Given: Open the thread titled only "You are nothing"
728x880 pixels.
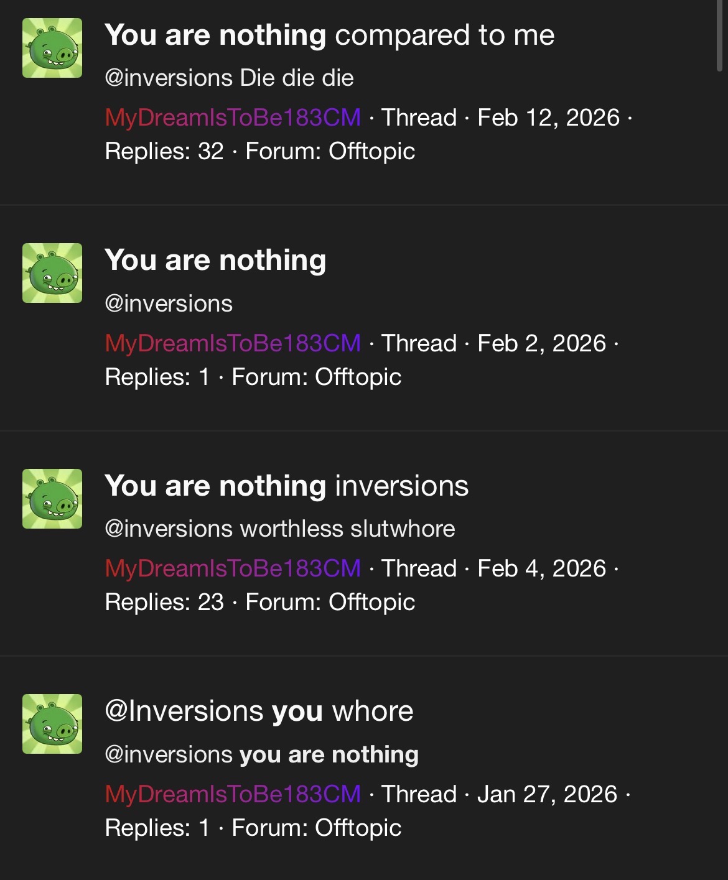Looking at the screenshot, I should click(x=215, y=261).
